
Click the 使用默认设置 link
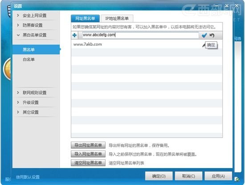(x=28, y=177)
